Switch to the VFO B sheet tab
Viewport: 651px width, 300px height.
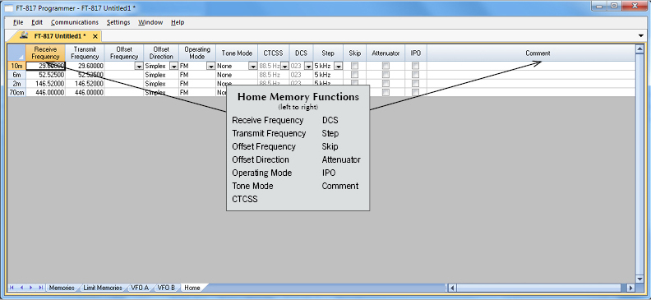tap(166, 288)
